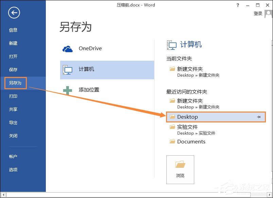Switch to 打印 in the left sidebar
The width and height of the screenshot is (273, 198).
point(13,96)
